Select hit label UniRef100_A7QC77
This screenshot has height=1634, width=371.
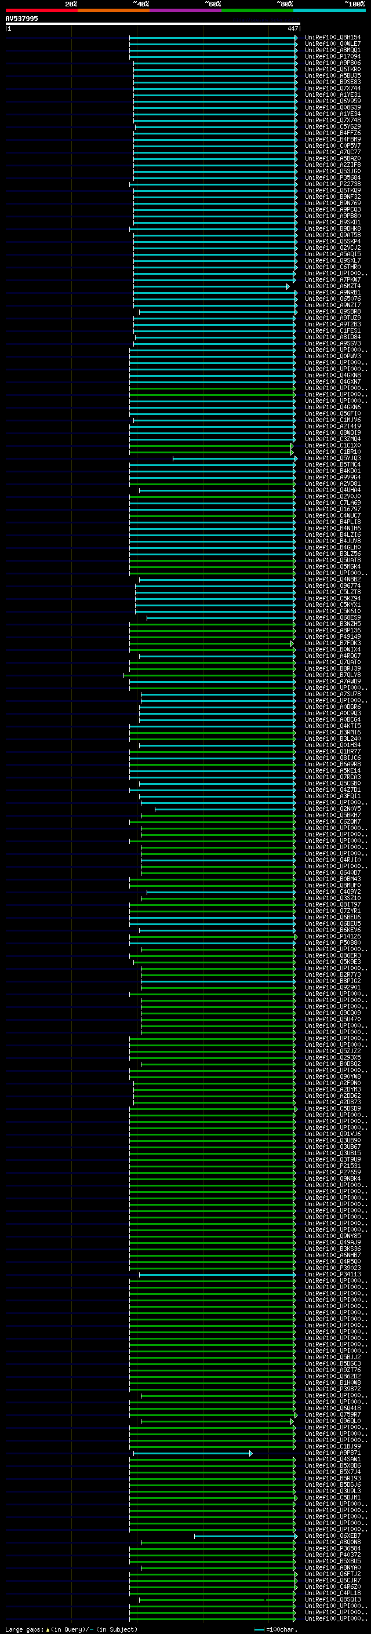coord(333,152)
